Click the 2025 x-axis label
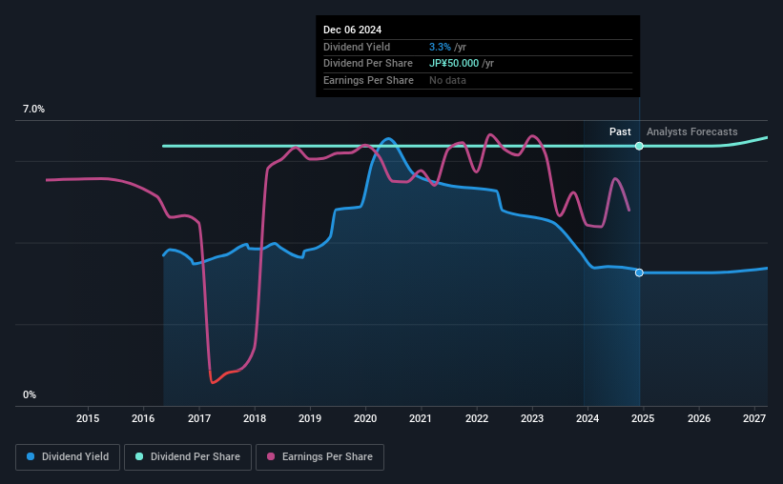The image size is (783, 484). tap(643, 418)
